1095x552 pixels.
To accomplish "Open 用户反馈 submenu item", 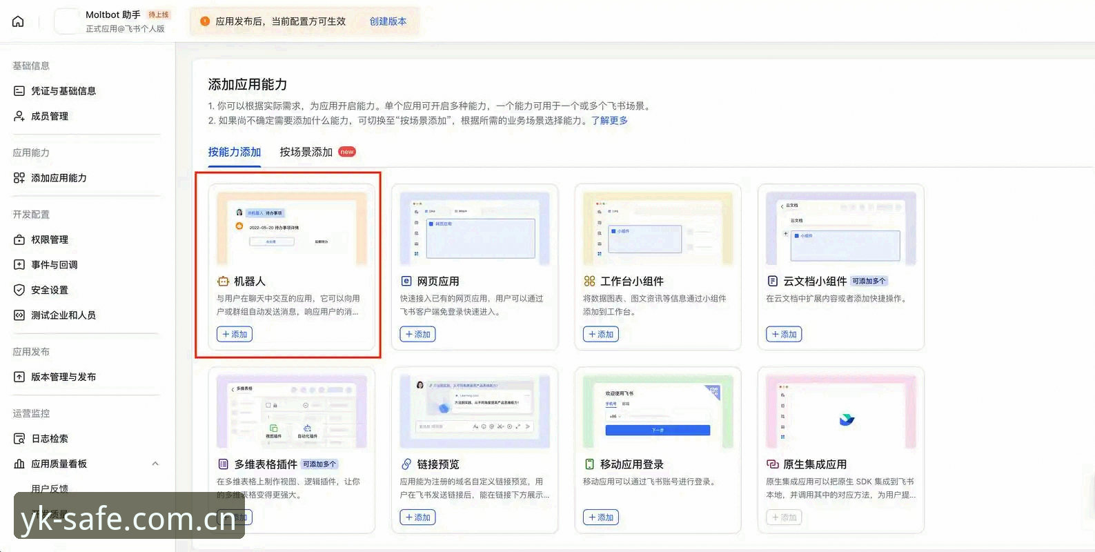I will pos(50,489).
